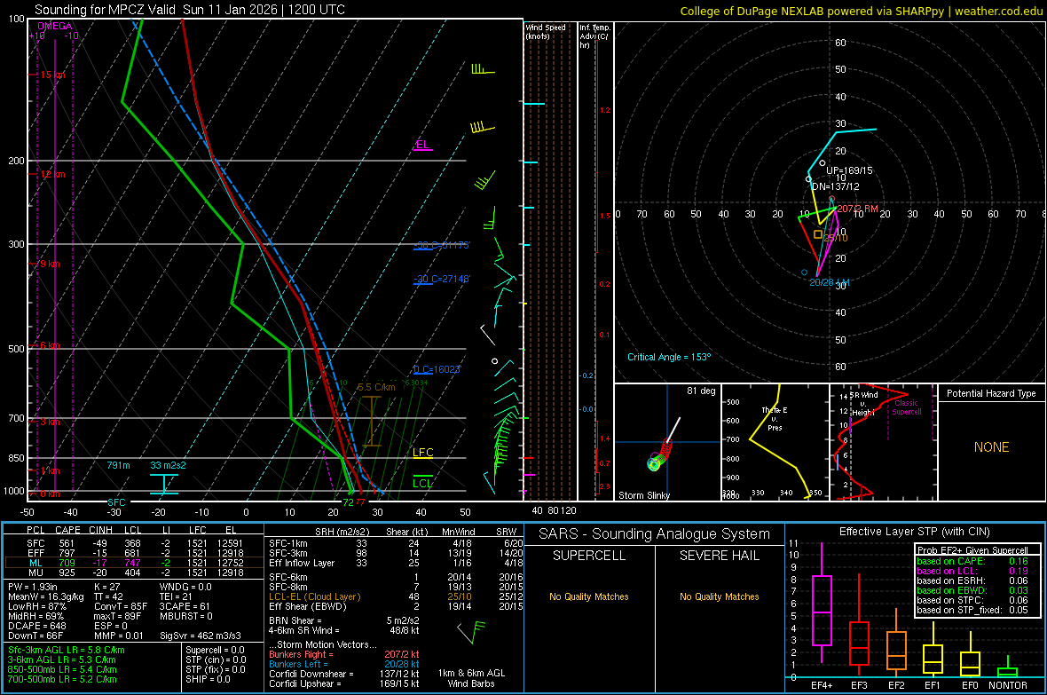Click the magenta 'EL' level label
Image resolution: width=1047 pixels, height=695 pixels.
click(x=422, y=145)
